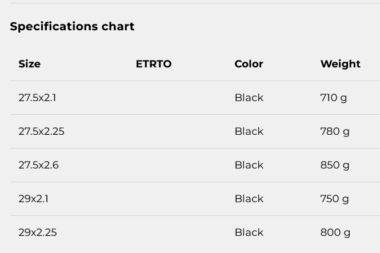
Task: Click the 850 g weight value
Action: [x=335, y=166]
